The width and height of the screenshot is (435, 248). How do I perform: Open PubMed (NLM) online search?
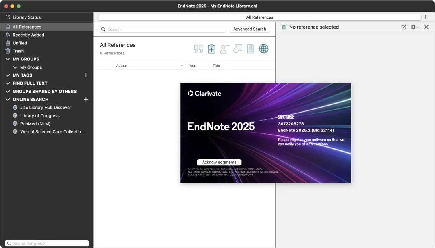coord(35,123)
